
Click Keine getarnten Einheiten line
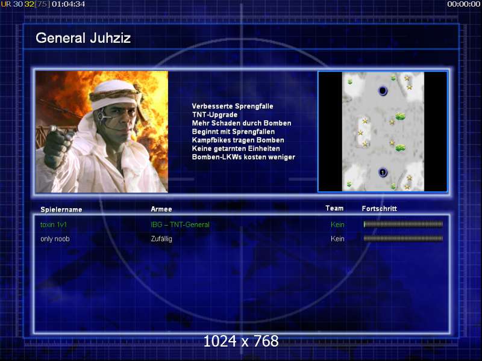[x=236, y=149]
